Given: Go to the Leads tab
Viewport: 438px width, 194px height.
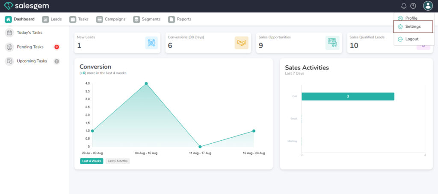Looking at the screenshot, I should pyautogui.click(x=52, y=19).
